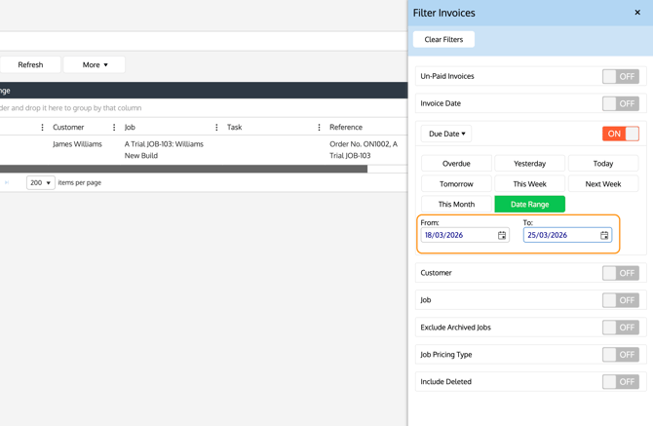The width and height of the screenshot is (653, 426).
Task: Open the To date calendar picker
Action: (x=604, y=235)
